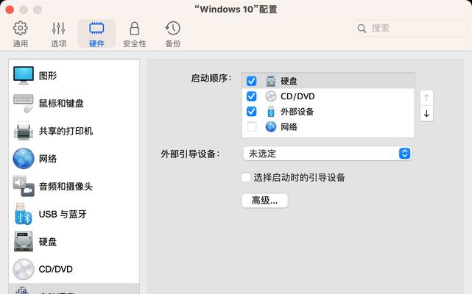Screen dimensions: 472x294
Task: Click globe icon in boot order 网络 row
Action: (271, 127)
